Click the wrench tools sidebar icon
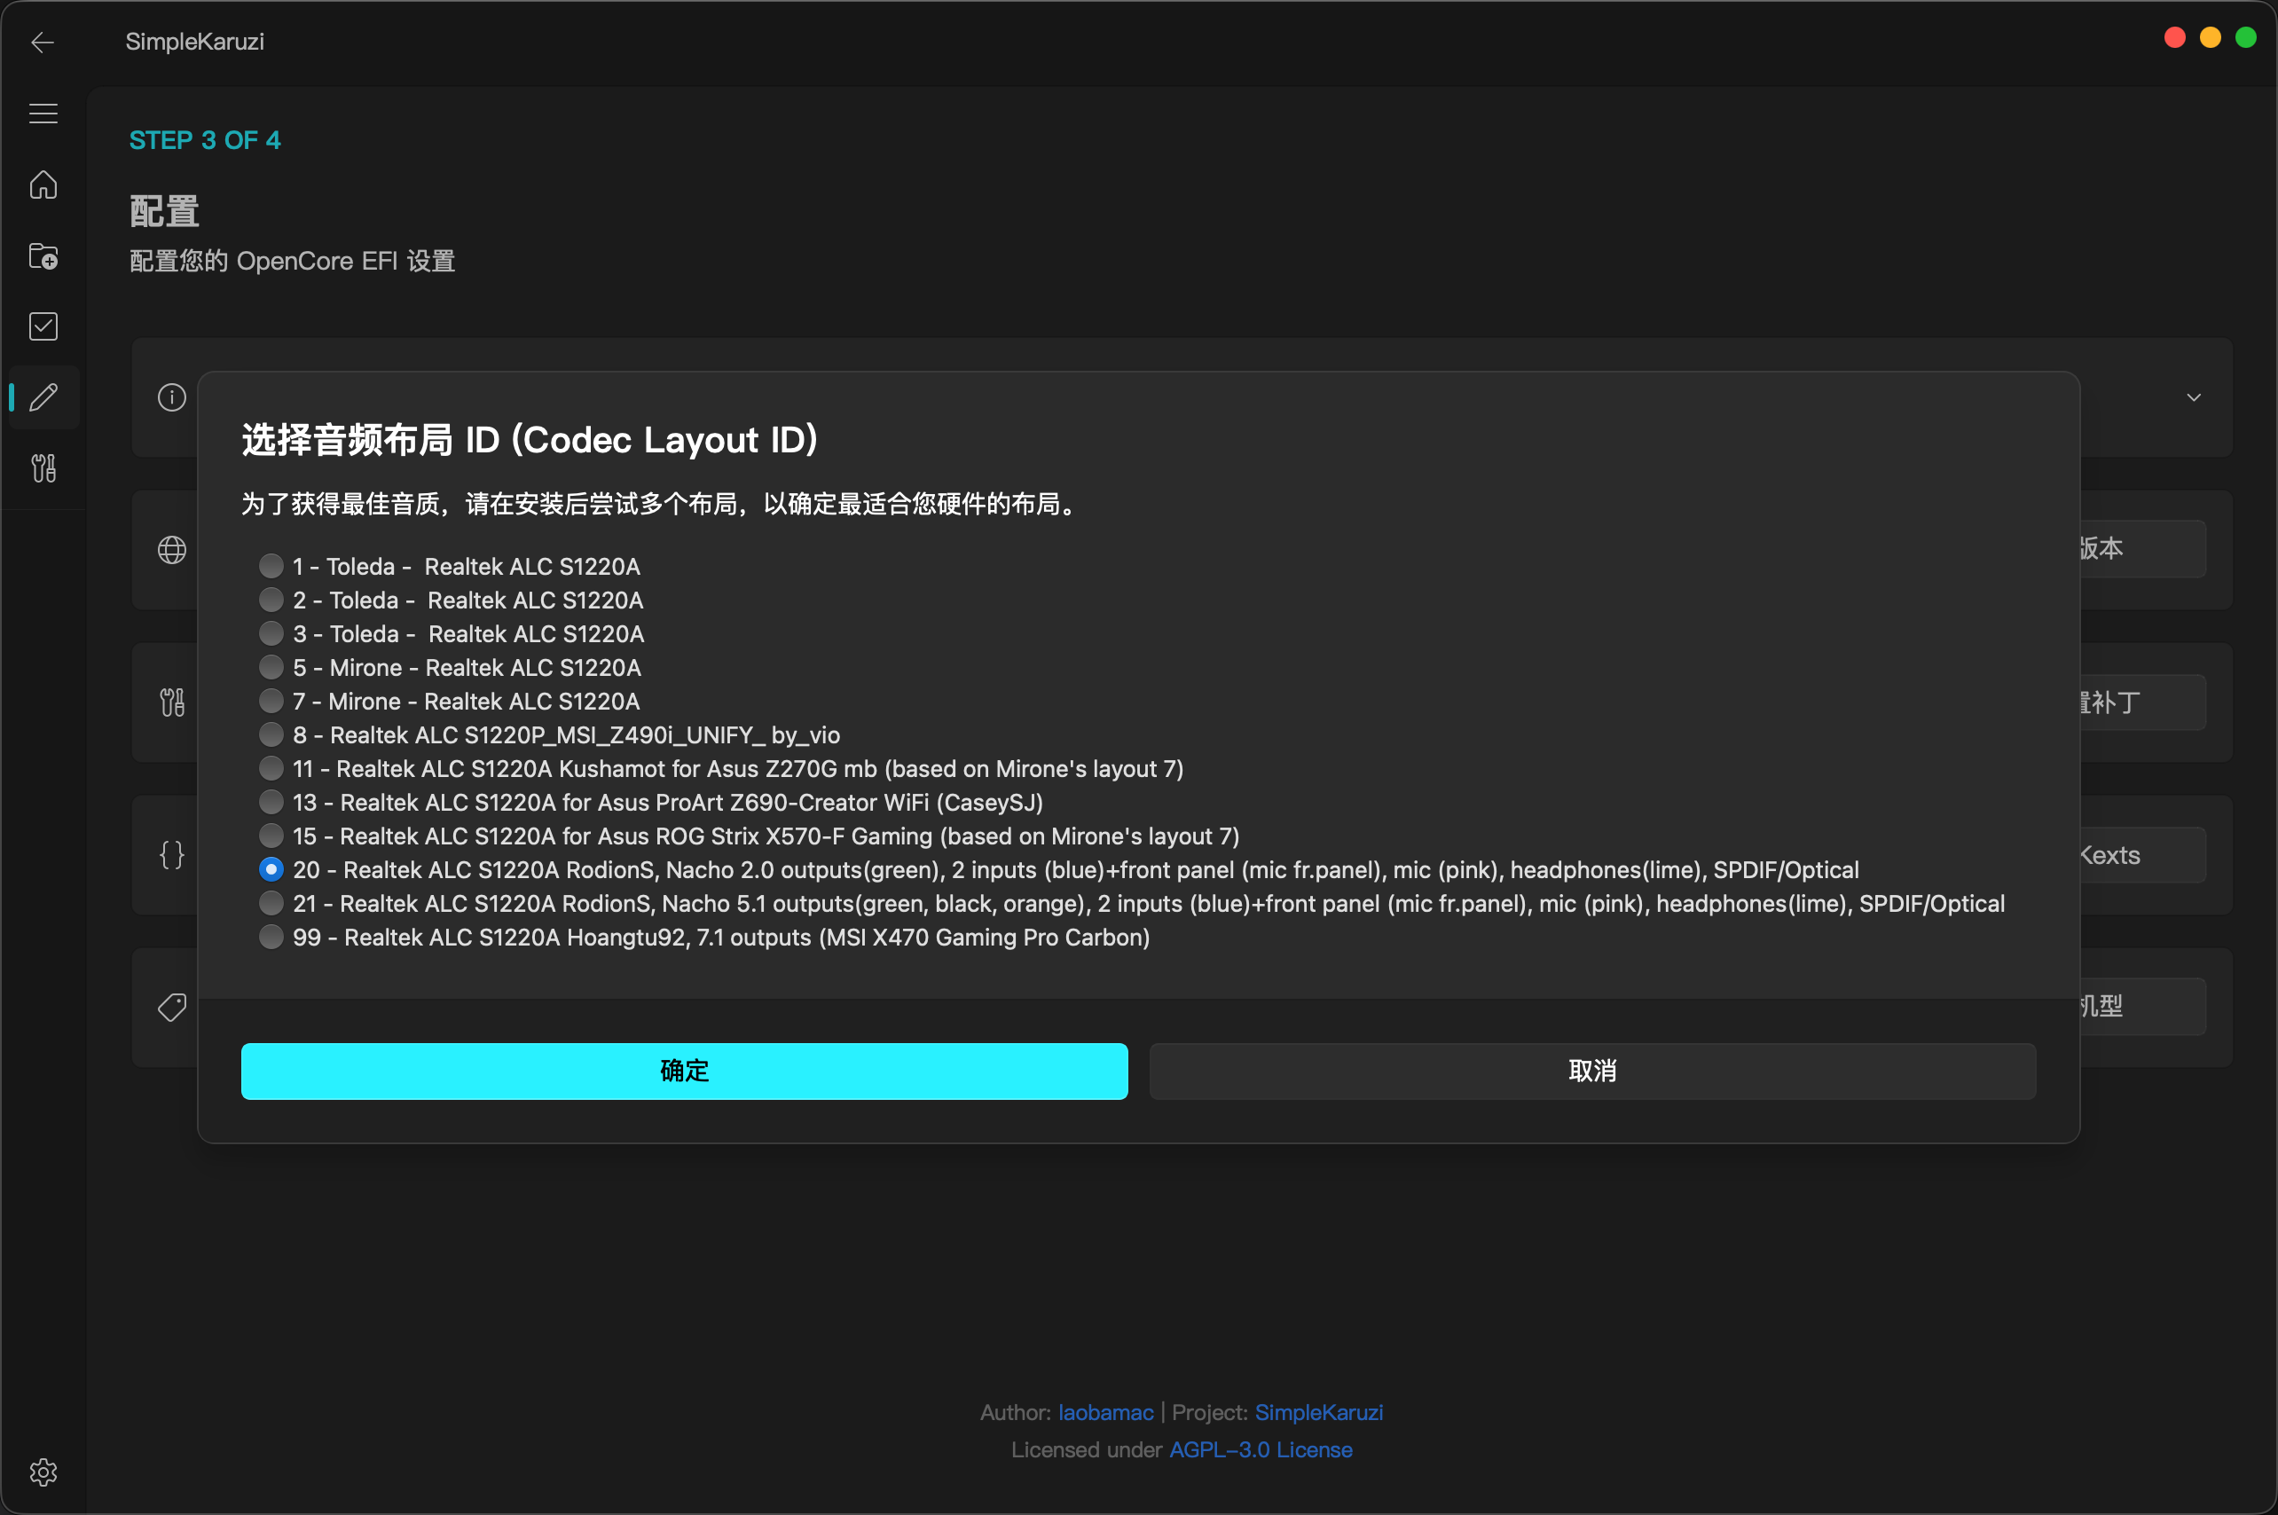This screenshot has height=1515, width=2278. (x=43, y=468)
